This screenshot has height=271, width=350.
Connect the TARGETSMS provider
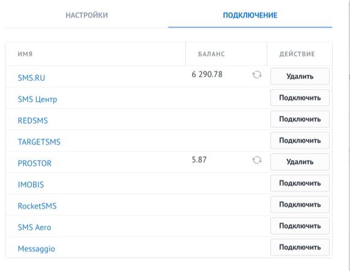pyautogui.click(x=300, y=141)
